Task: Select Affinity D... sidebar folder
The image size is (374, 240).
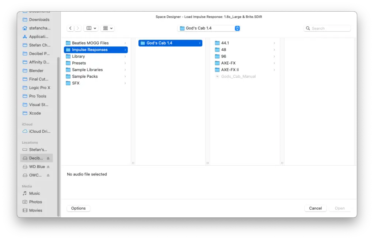Action: [x=36, y=62]
